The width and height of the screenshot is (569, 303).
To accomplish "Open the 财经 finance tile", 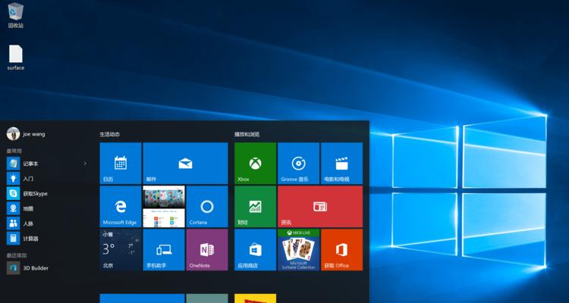I will [255, 207].
